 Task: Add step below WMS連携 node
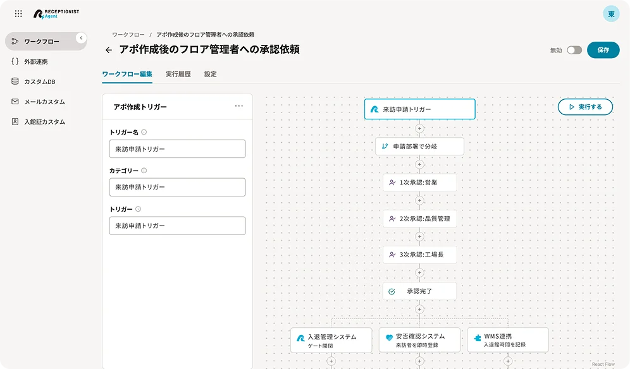pos(508,361)
